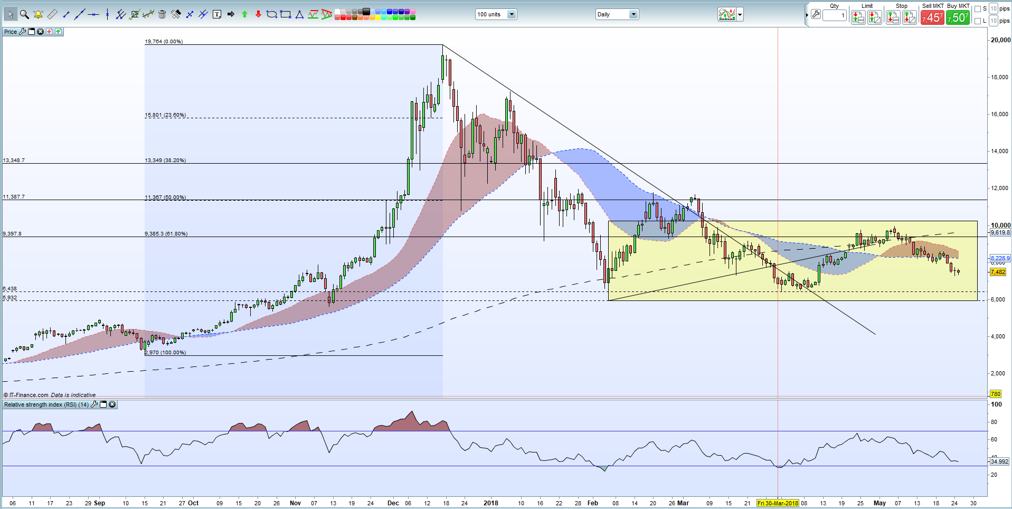This screenshot has width=1012, height=509.
Task: Open the trading panel wrench settings
Action: coord(816,15)
